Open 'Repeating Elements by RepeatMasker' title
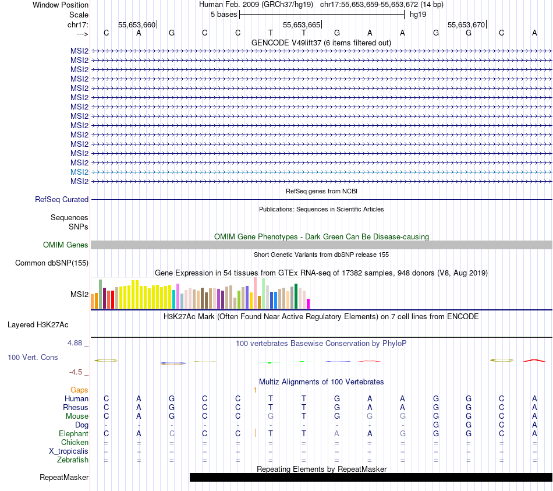Viewport: 553px width, 491px height. (322, 469)
